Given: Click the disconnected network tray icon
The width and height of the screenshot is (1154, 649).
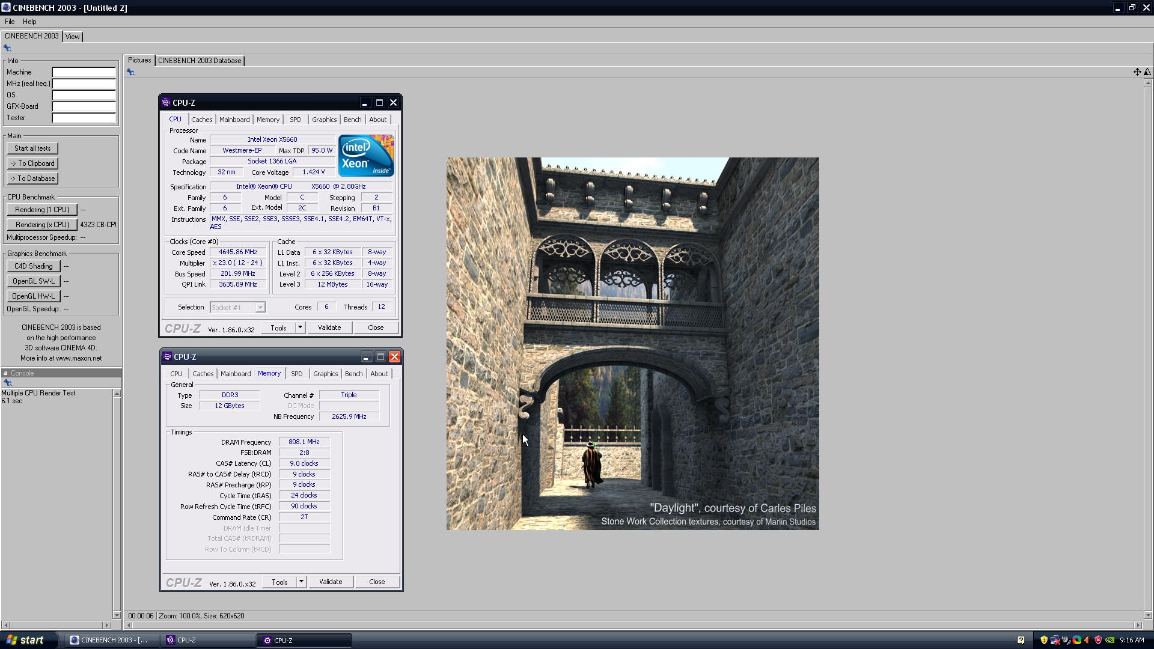Looking at the screenshot, I should pos(1055,640).
